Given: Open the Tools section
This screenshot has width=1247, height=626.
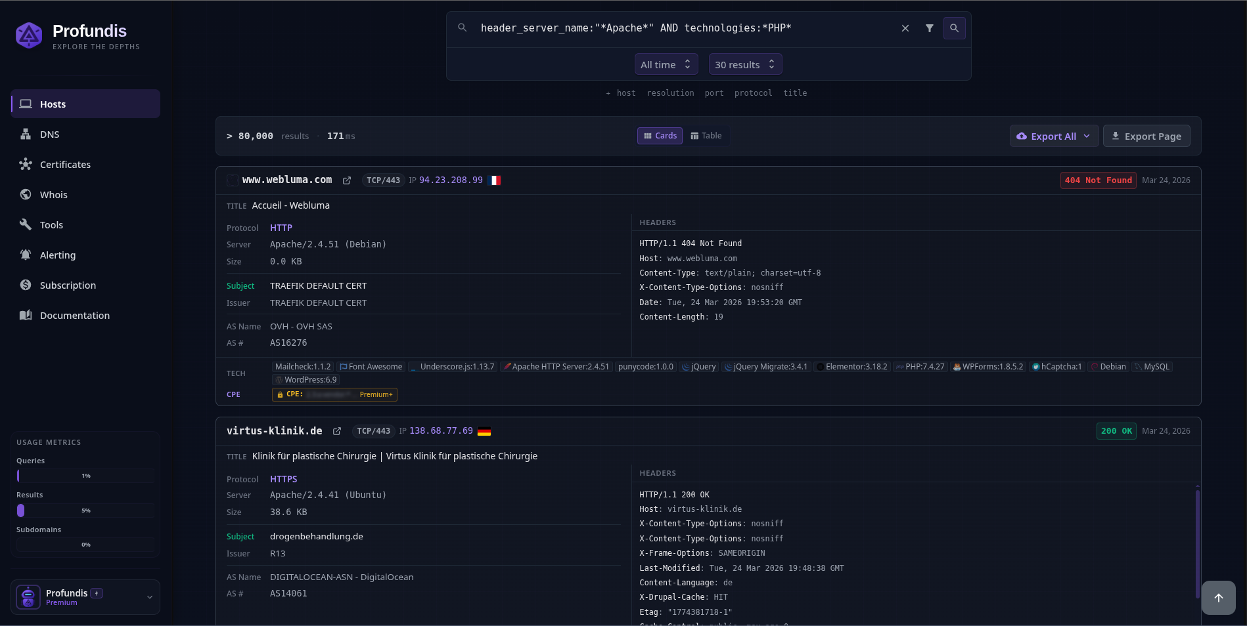Looking at the screenshot, I should coord(85,224).
